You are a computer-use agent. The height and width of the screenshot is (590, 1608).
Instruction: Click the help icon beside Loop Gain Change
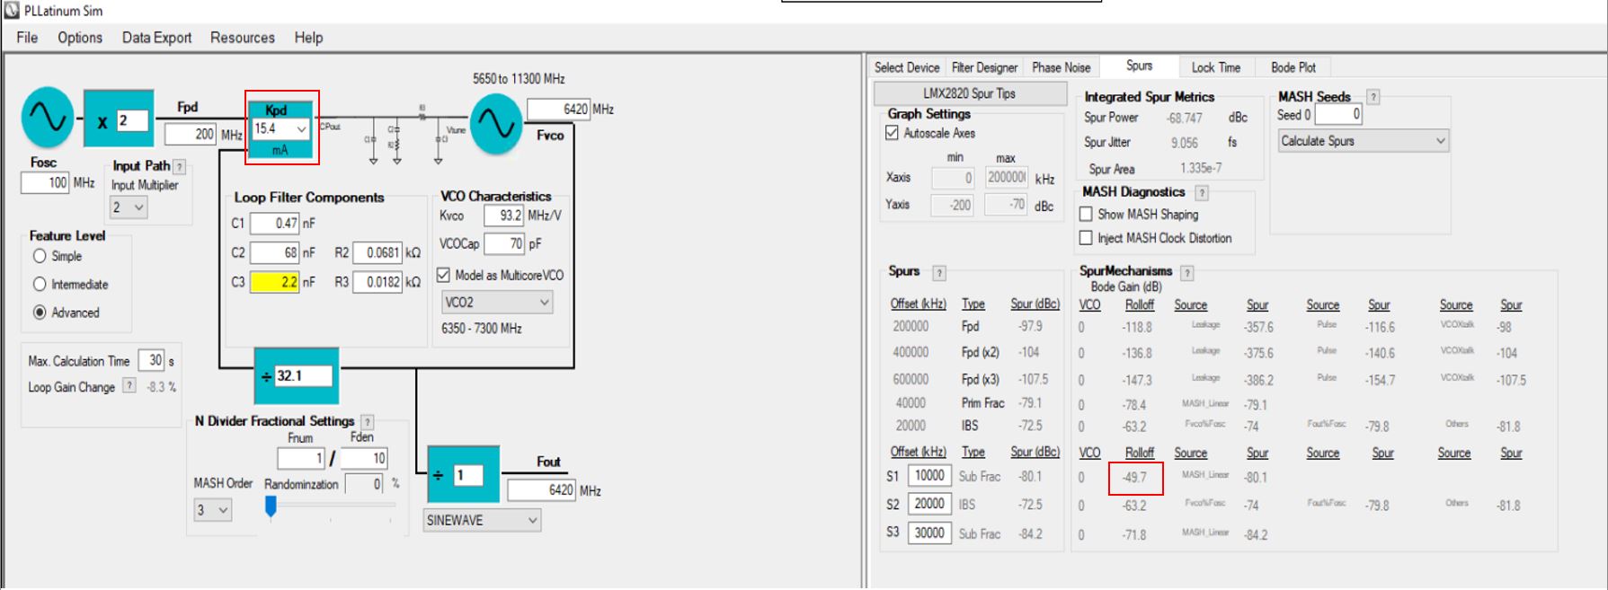[129, 386]
